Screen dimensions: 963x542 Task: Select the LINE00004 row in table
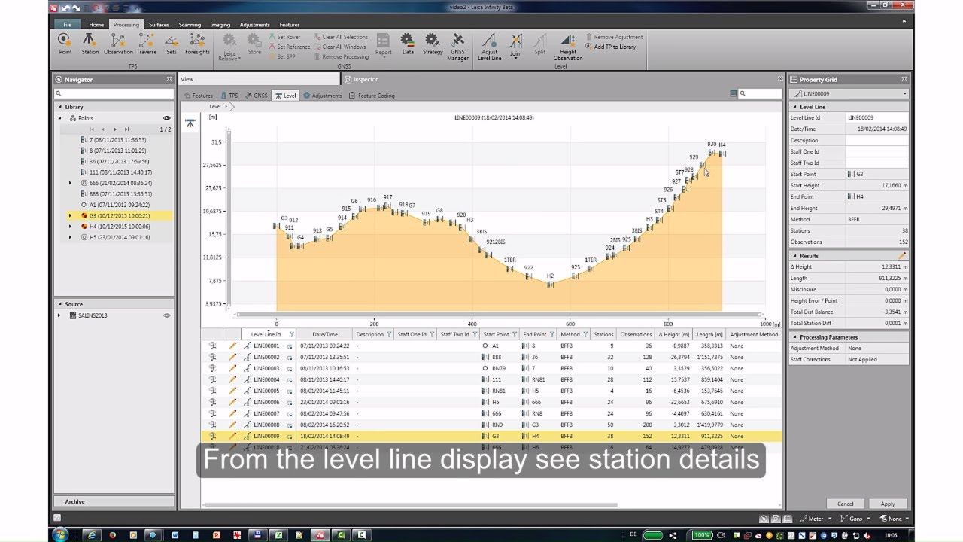point(491,379)
